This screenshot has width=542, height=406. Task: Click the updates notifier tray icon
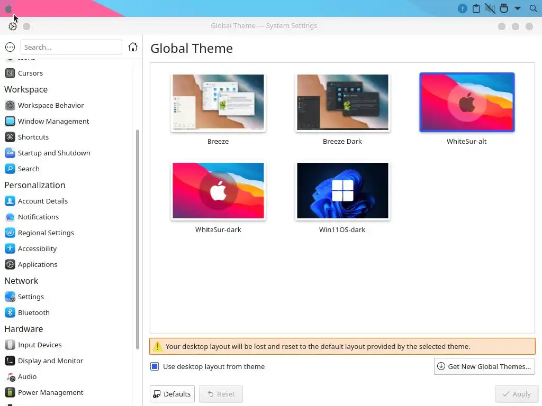(463, 8)
